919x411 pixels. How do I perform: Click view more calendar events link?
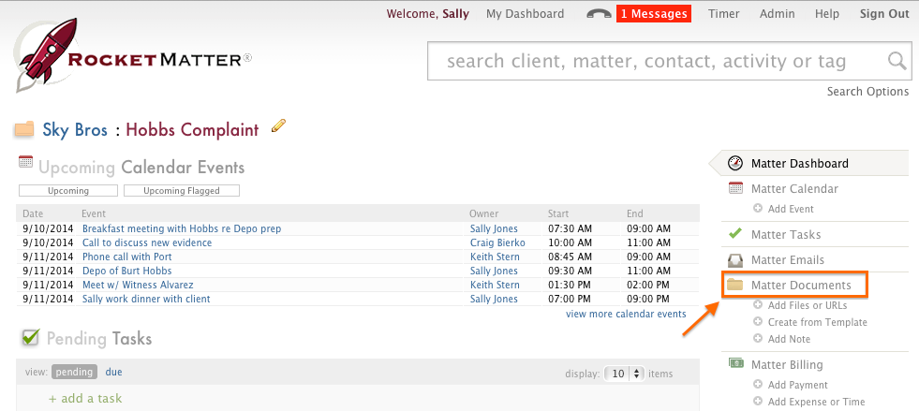coord(625,315)
